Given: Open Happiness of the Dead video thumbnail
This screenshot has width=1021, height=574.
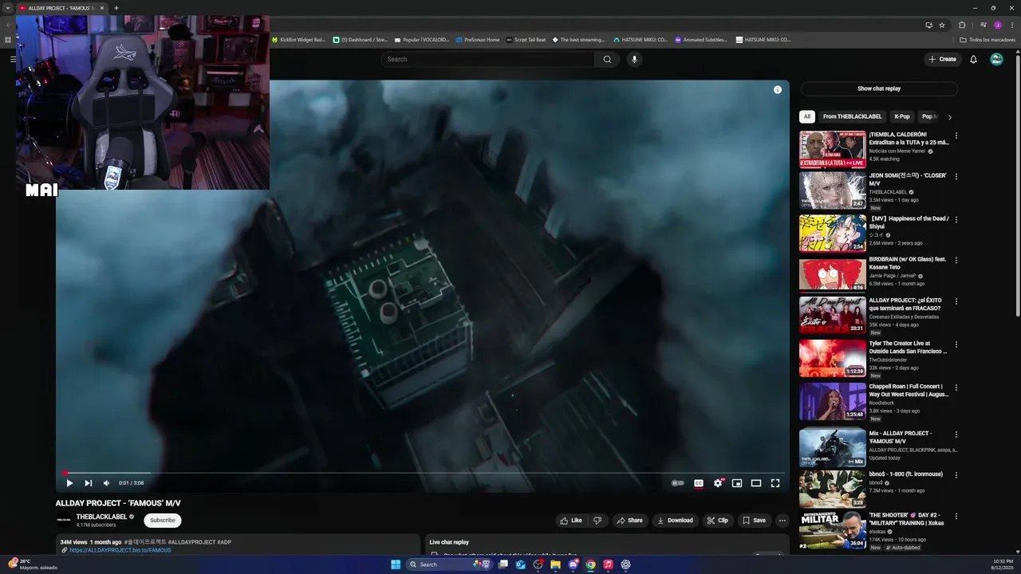Looking at the screenshot, I should click(833, 234).
